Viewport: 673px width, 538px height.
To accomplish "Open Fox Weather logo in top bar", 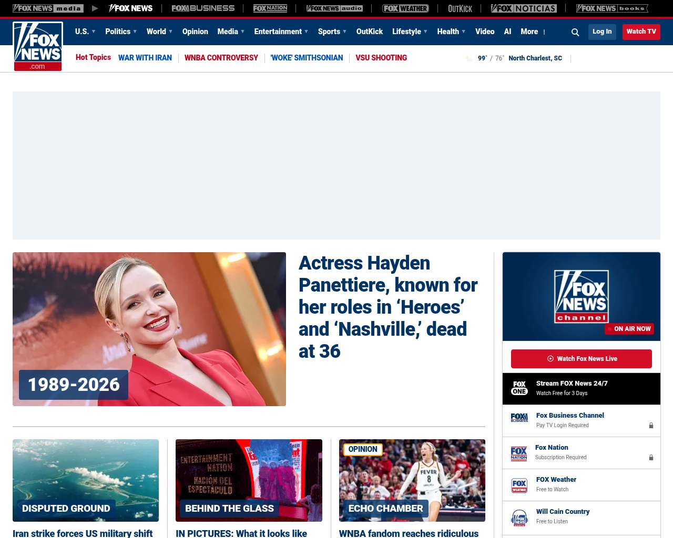I will (405, 8).
